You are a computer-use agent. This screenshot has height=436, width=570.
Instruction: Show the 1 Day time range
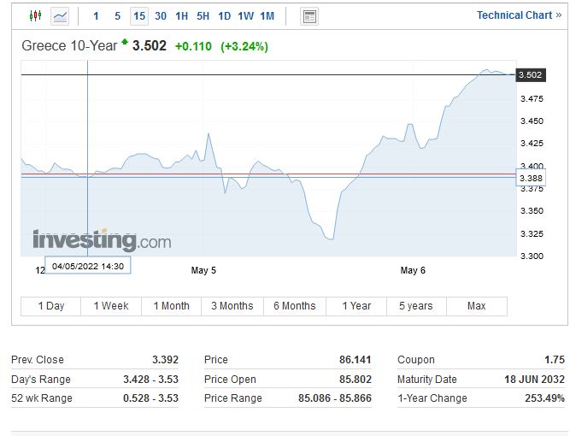pos(51,306)
